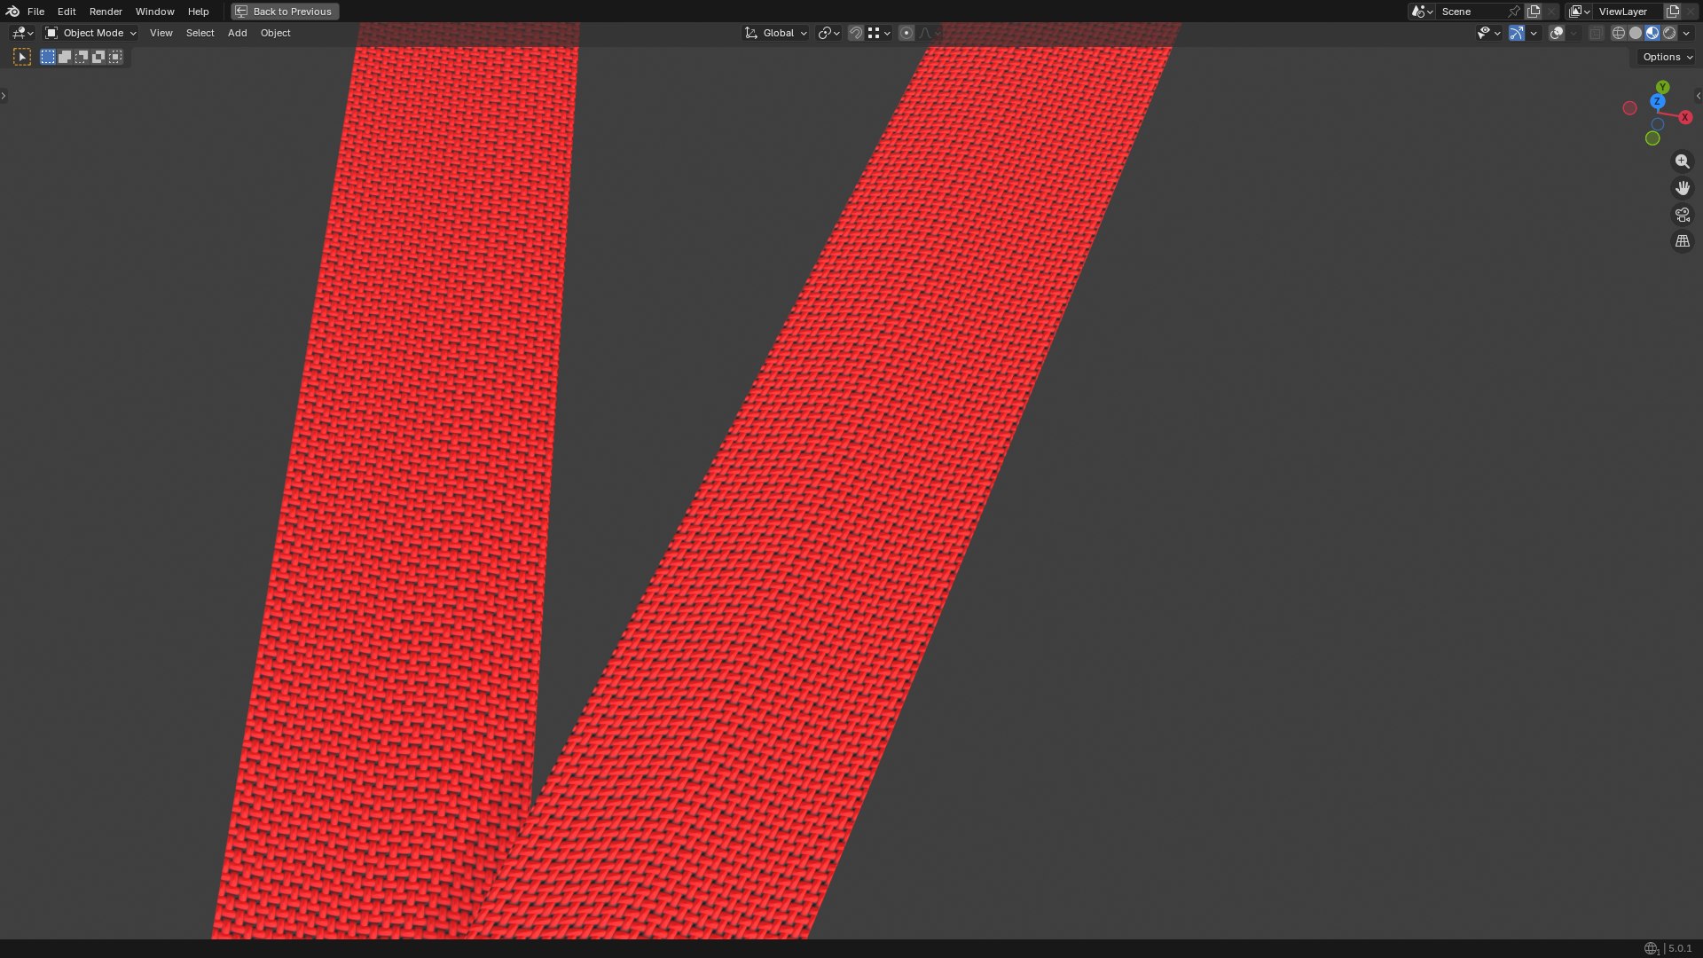Click the X axis on the navigation gizmo
The image size is (1703, 958).
click(x=1684, y=117)
